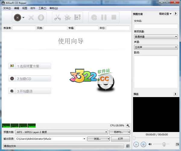Pause the ripping task
The height and width of the screenshot is (151, 181).
[x=104, y=17]
